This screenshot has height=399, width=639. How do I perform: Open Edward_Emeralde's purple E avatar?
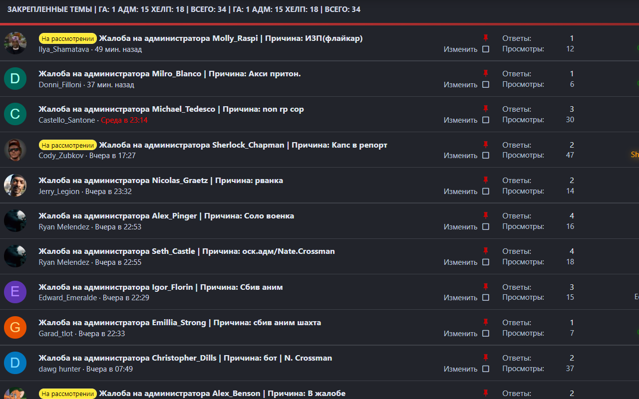[15, 292]
